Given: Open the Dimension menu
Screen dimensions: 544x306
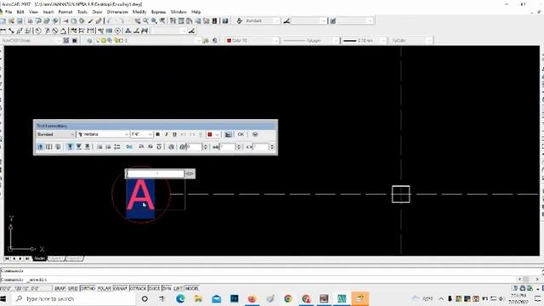Looking at the screenshot, I should click(x=117, y=12).
